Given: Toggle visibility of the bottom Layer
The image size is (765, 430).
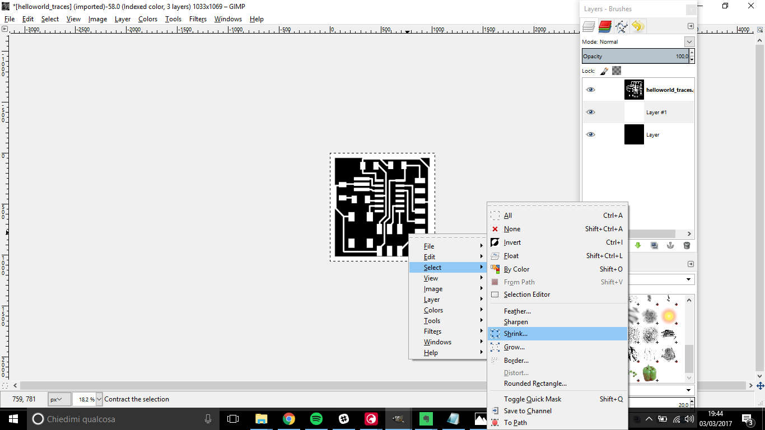Looking at the screenshot, I should (x=590, y=134).
